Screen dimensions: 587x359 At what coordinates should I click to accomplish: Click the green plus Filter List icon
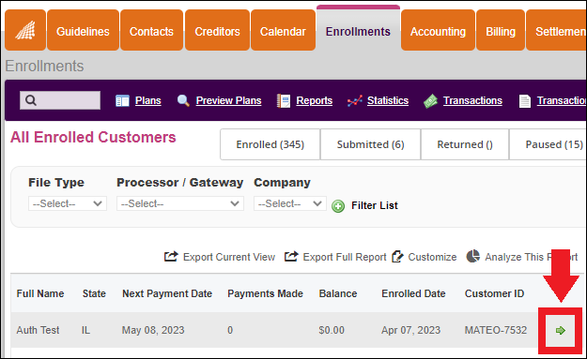pos(338,206)
